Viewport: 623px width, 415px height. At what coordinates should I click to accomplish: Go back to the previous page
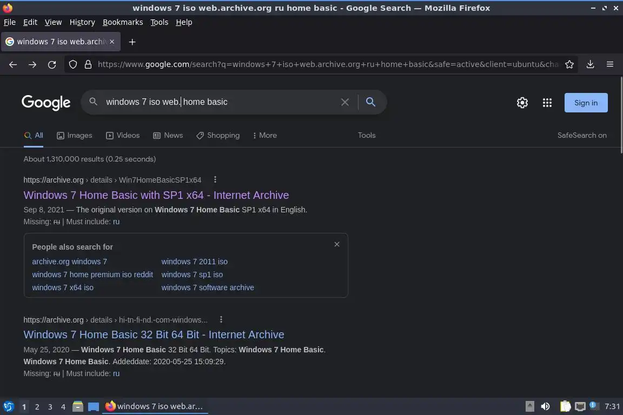[x=13, y=64]
